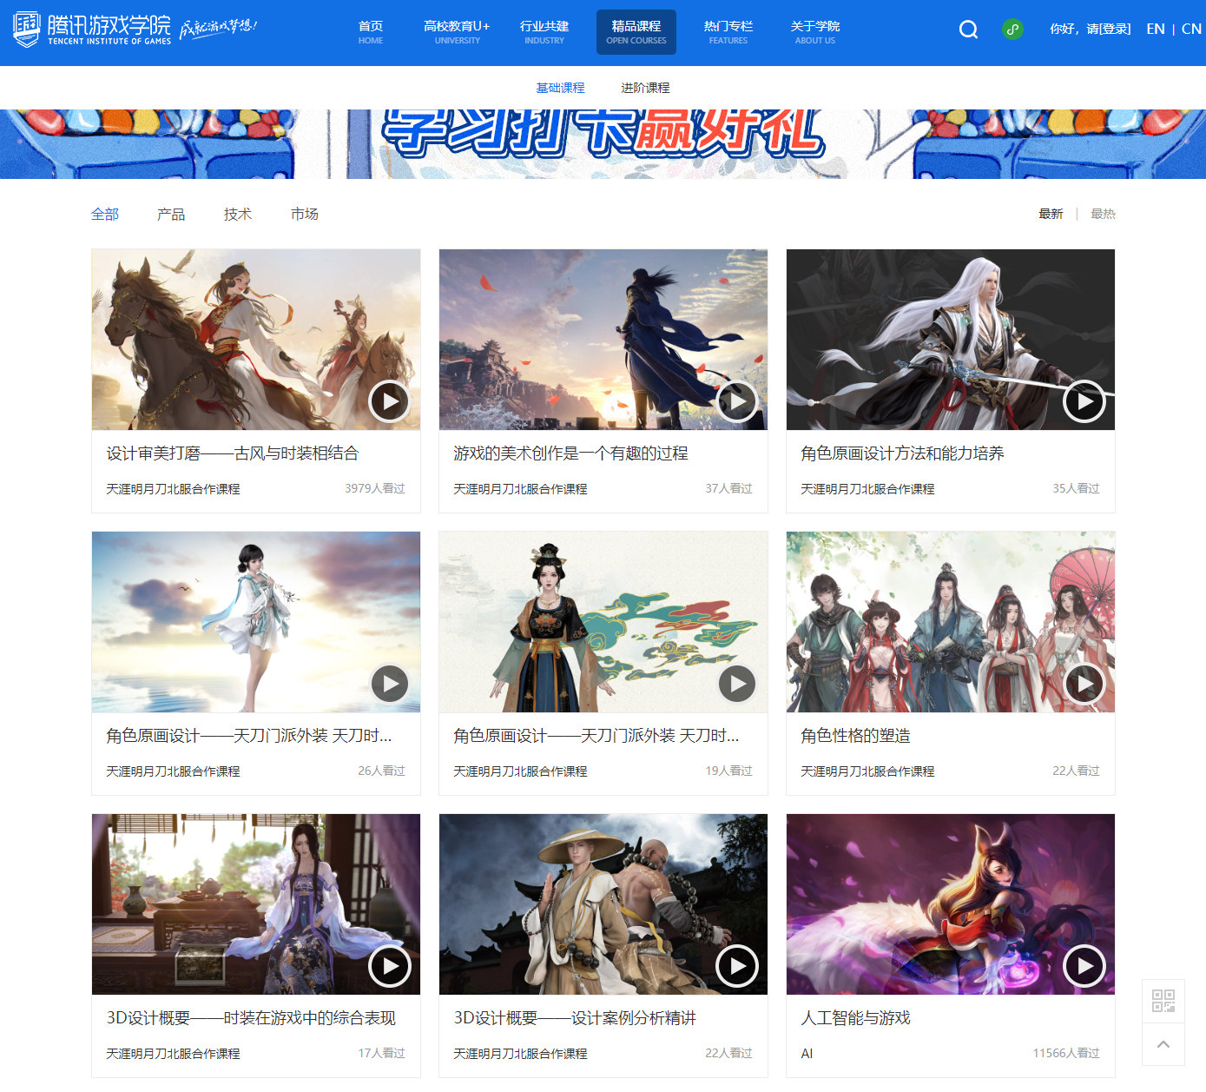The image size is (1206, 1092).
Task: Open the search magnifier icon
Action: pyautogui.click(x=968, y=30)
